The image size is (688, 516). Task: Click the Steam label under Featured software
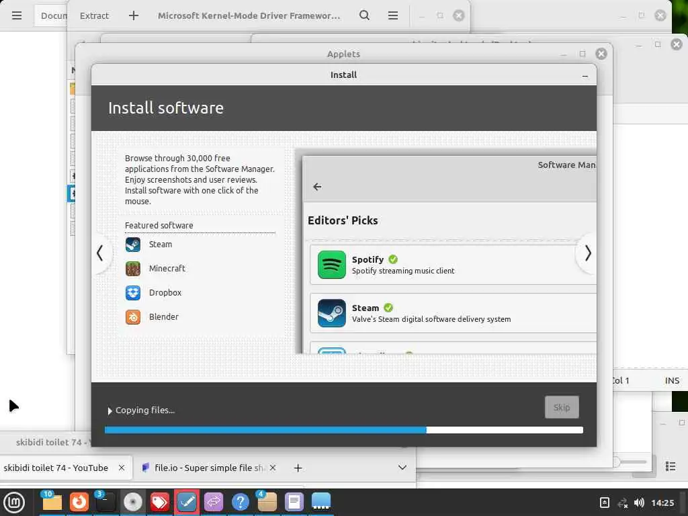pyautogui.click(x=161, y=245)
